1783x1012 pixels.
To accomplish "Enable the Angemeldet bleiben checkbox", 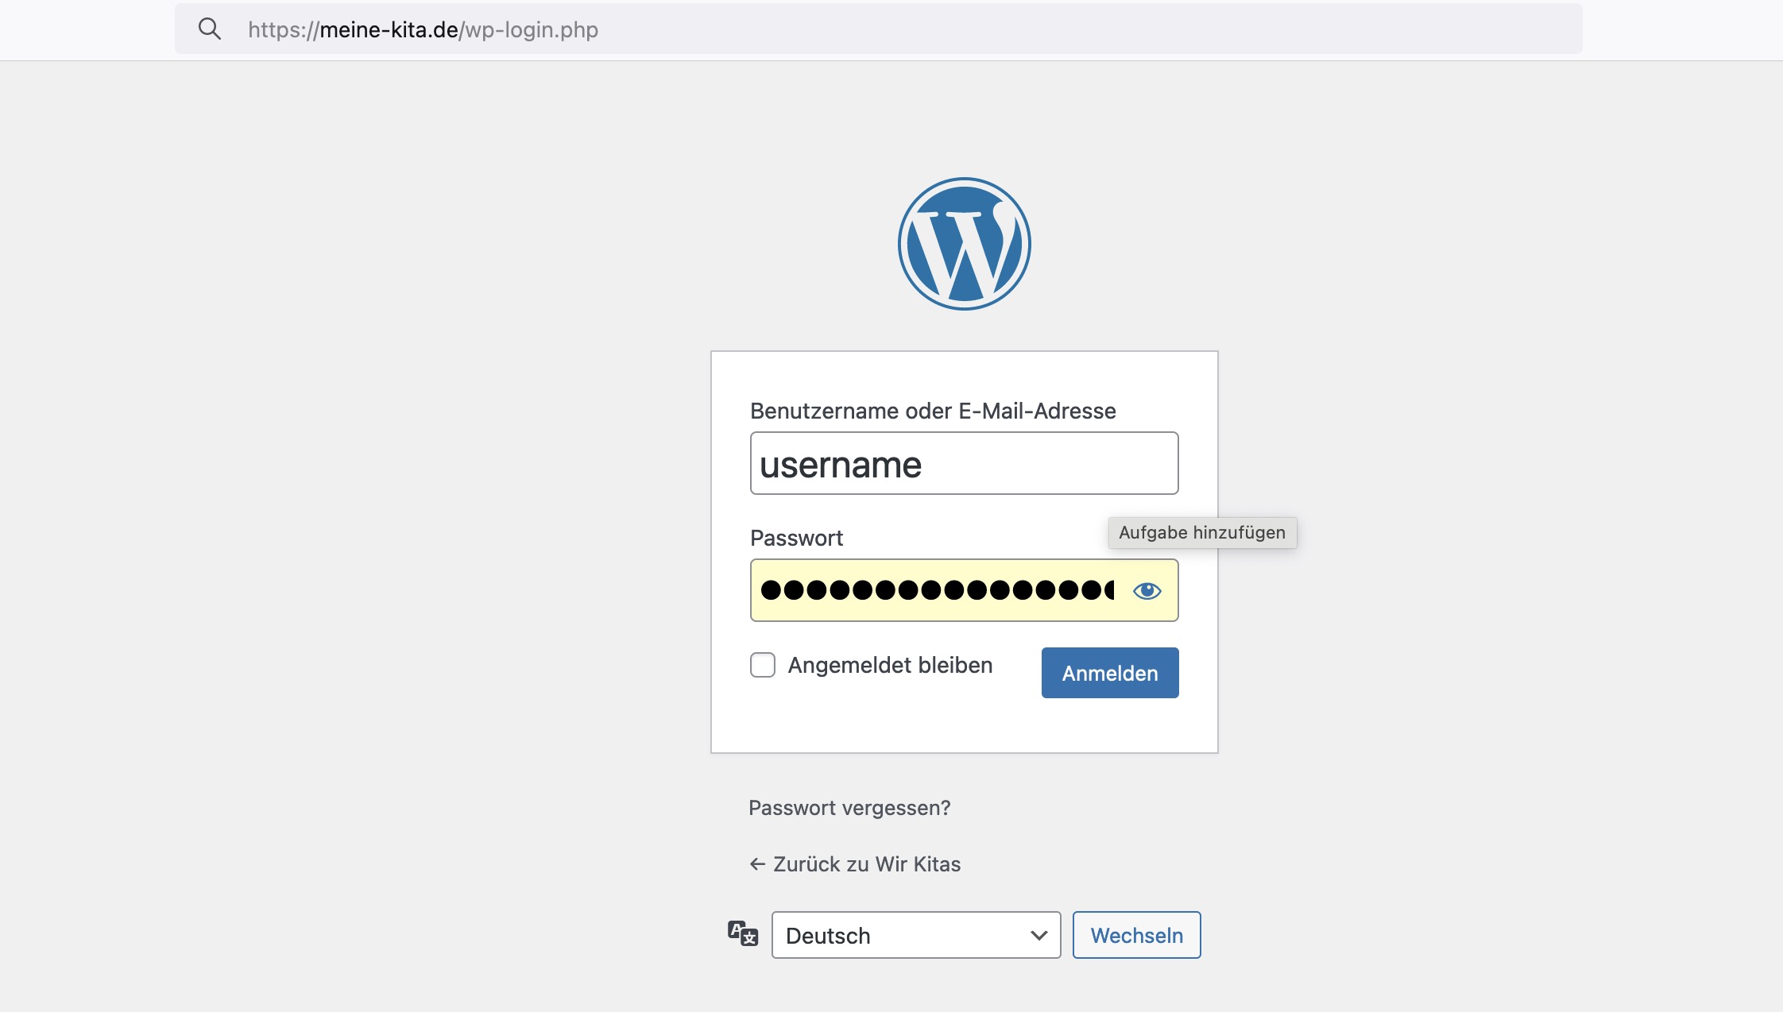I will click(x=763, y=665).
